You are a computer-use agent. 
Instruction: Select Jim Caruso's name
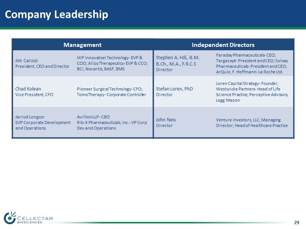(26, 60)
